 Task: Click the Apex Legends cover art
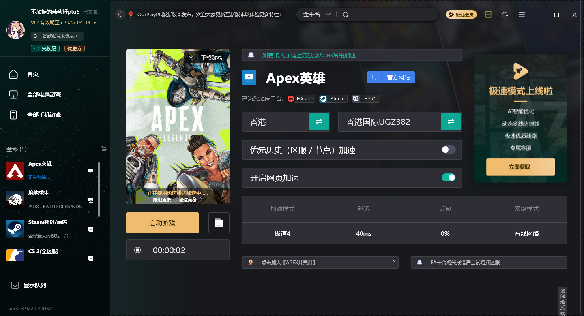pyautogui.click(x=178, y=126)
